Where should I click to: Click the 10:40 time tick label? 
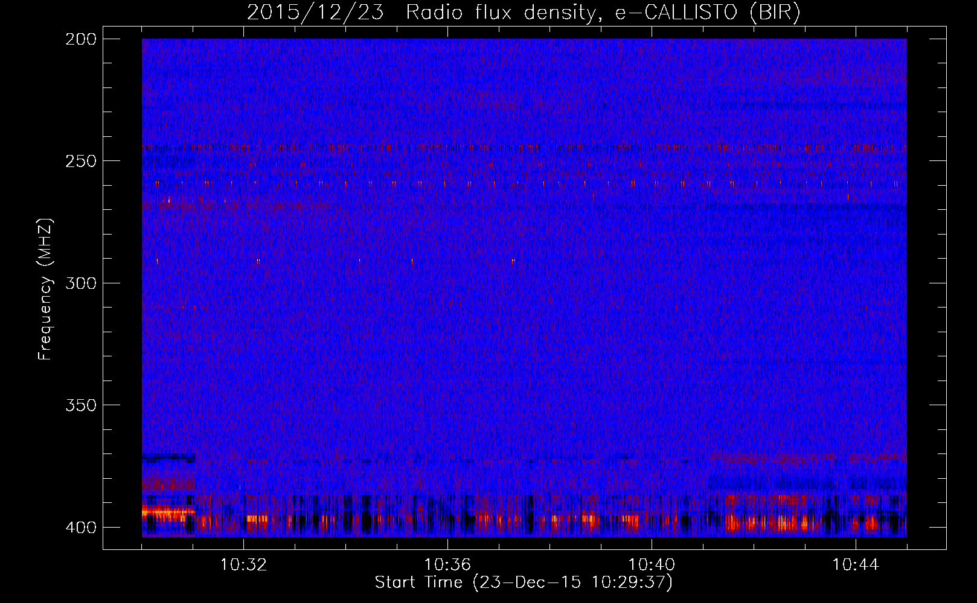coord(652,565)
